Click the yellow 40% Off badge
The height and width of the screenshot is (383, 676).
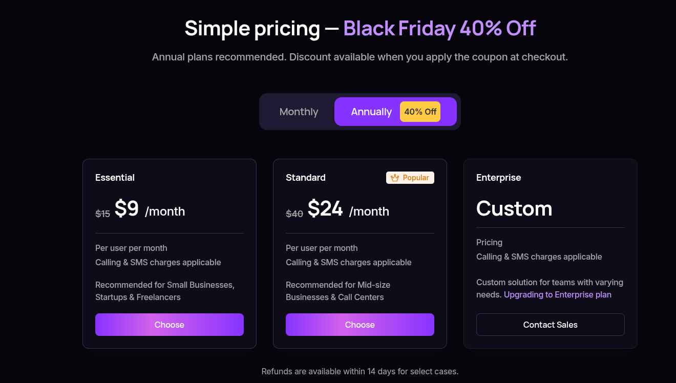(x=420, y=112)
